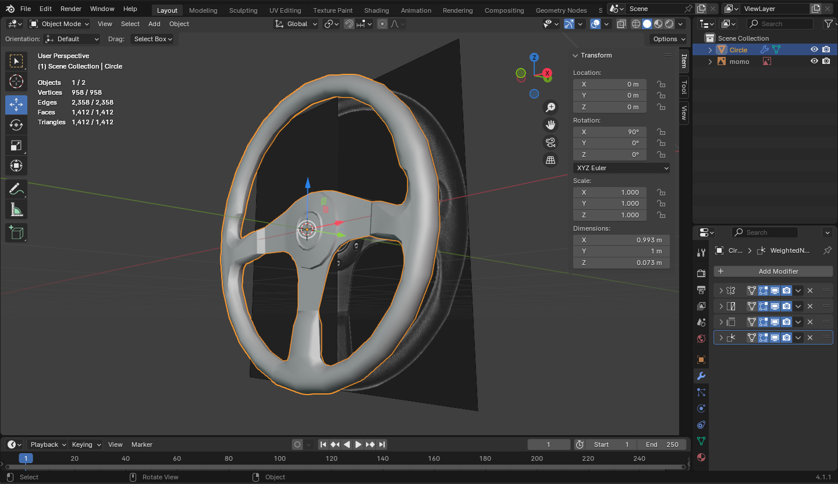The height and width of the screenshot is (484, 838).
Task: Switch to the Shading workspace tab
Action: [376, 10]
